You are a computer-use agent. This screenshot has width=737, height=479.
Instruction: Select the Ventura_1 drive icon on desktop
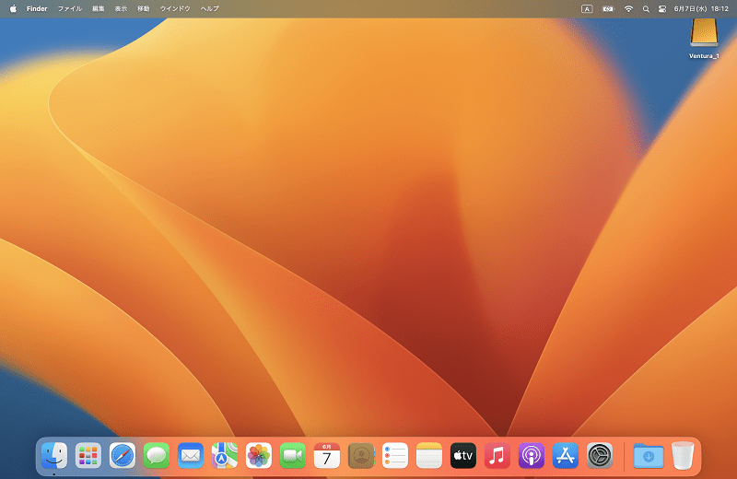coord(704,33)
